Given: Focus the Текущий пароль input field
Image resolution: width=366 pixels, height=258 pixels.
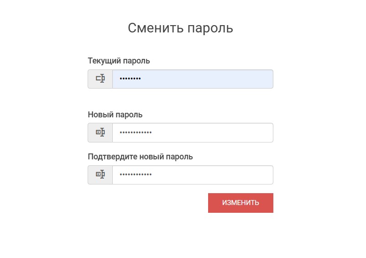Looking at the screenshot, I should (193, 79).
